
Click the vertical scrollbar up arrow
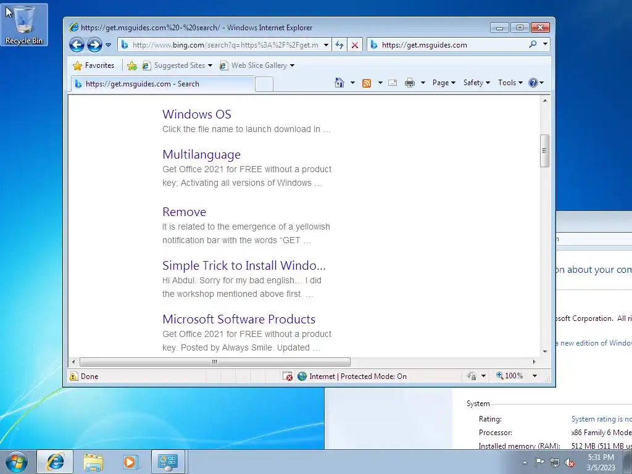pyautogui.click(x=545, y=101)
